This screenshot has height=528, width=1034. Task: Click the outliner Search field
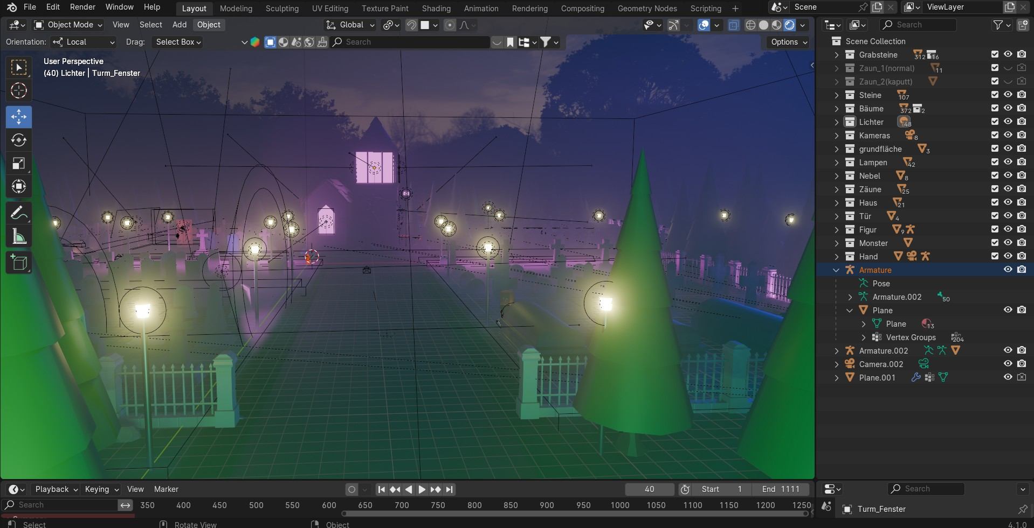coord(918,25)
